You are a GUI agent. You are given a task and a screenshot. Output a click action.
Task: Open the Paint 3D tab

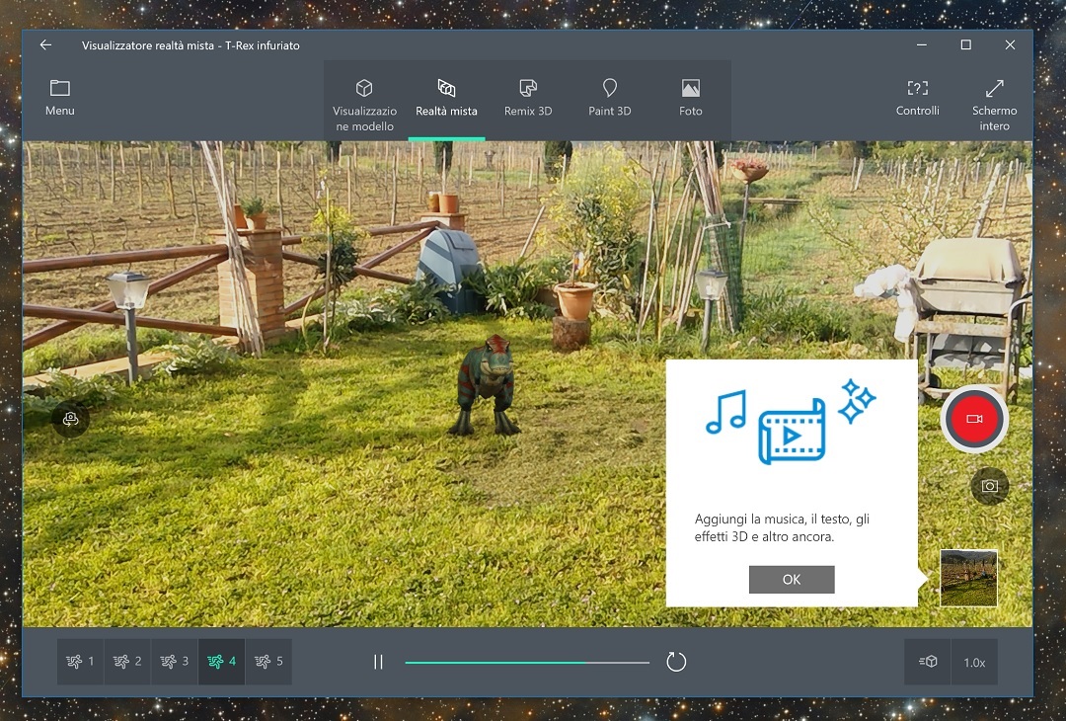609,98
